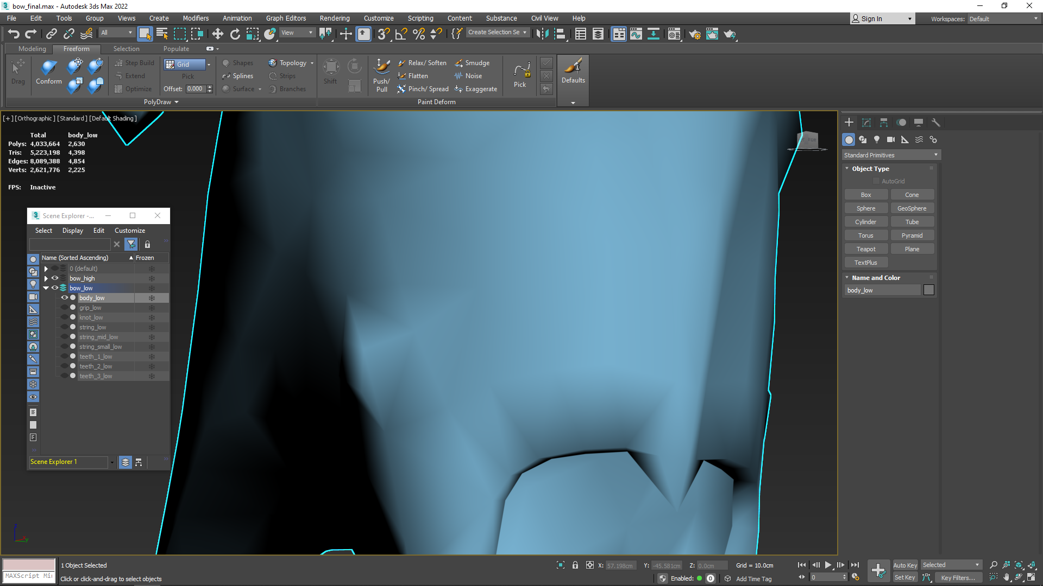Click the Sign In button

pyautogui.click(x=882, y=18)
